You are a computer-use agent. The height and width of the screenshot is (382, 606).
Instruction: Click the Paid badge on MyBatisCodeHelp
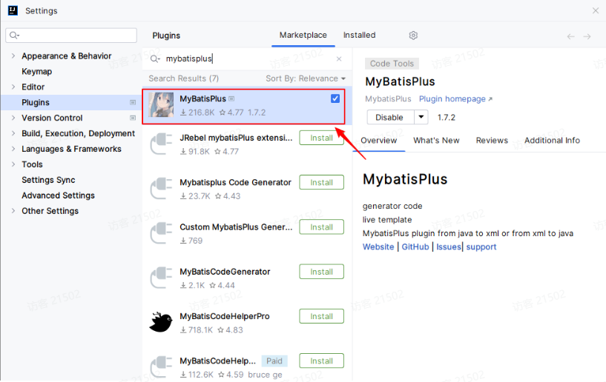(274, 361)
